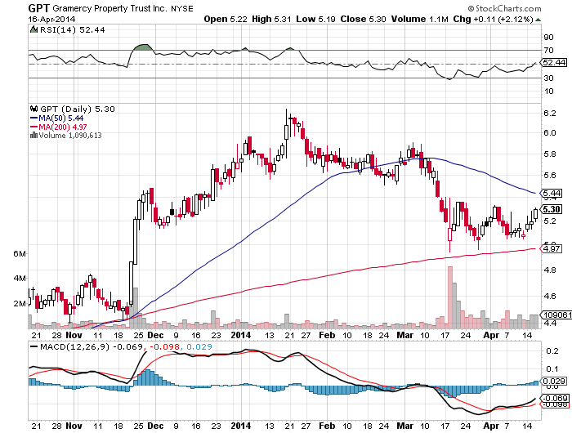Click the 4.8 price axis label
Viewport: 572px width, 433px height.
pos(550,270)
